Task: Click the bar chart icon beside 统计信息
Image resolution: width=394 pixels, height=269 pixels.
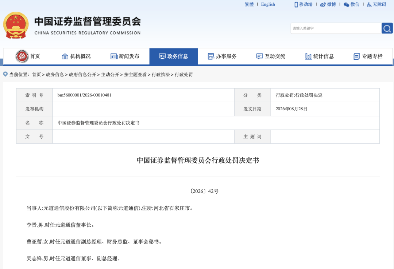Action: [308, 56]
